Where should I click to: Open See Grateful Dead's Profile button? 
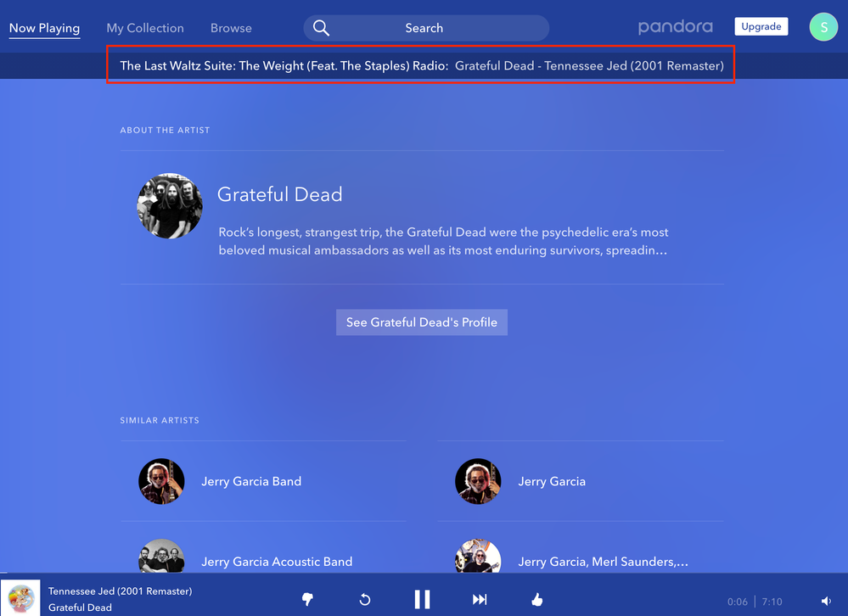[x=422, y=322]
